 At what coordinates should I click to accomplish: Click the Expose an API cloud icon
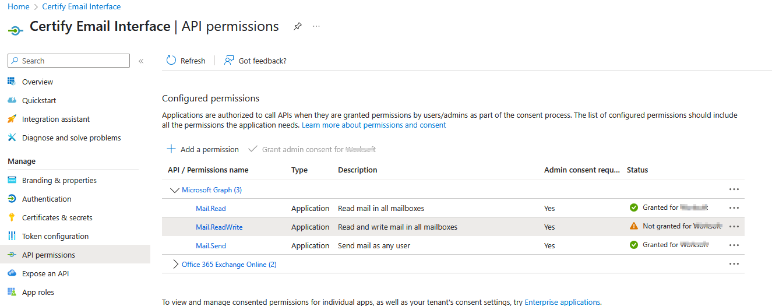pyautogui.click(x=12, y=273)
